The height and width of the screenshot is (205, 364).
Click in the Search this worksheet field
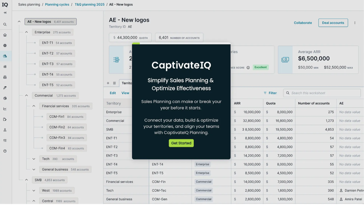[322, 93]
